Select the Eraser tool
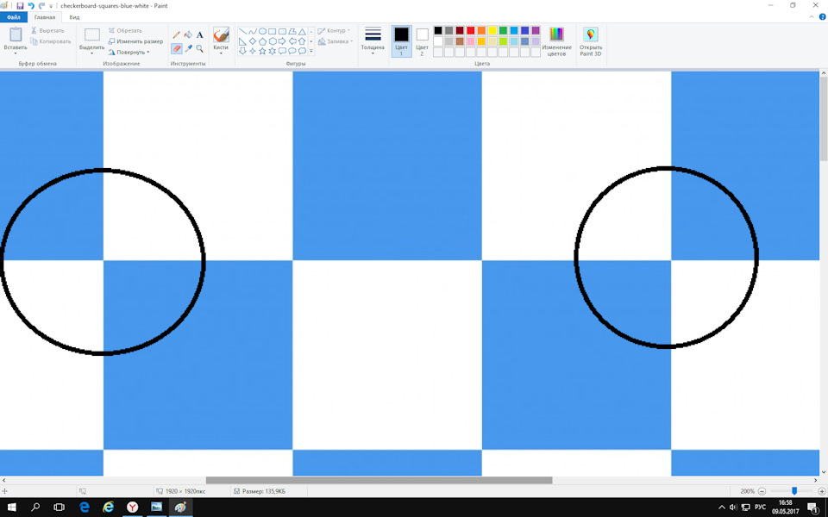 point(177,49)
